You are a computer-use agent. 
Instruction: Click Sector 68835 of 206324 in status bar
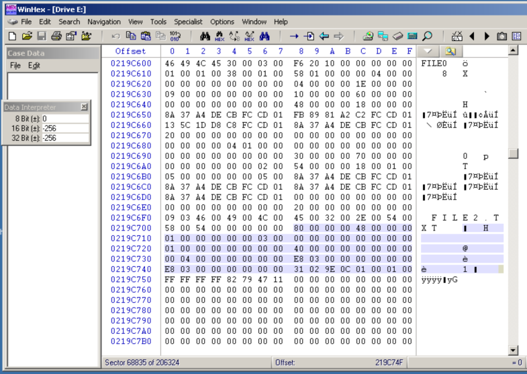(x=142, y=363)
